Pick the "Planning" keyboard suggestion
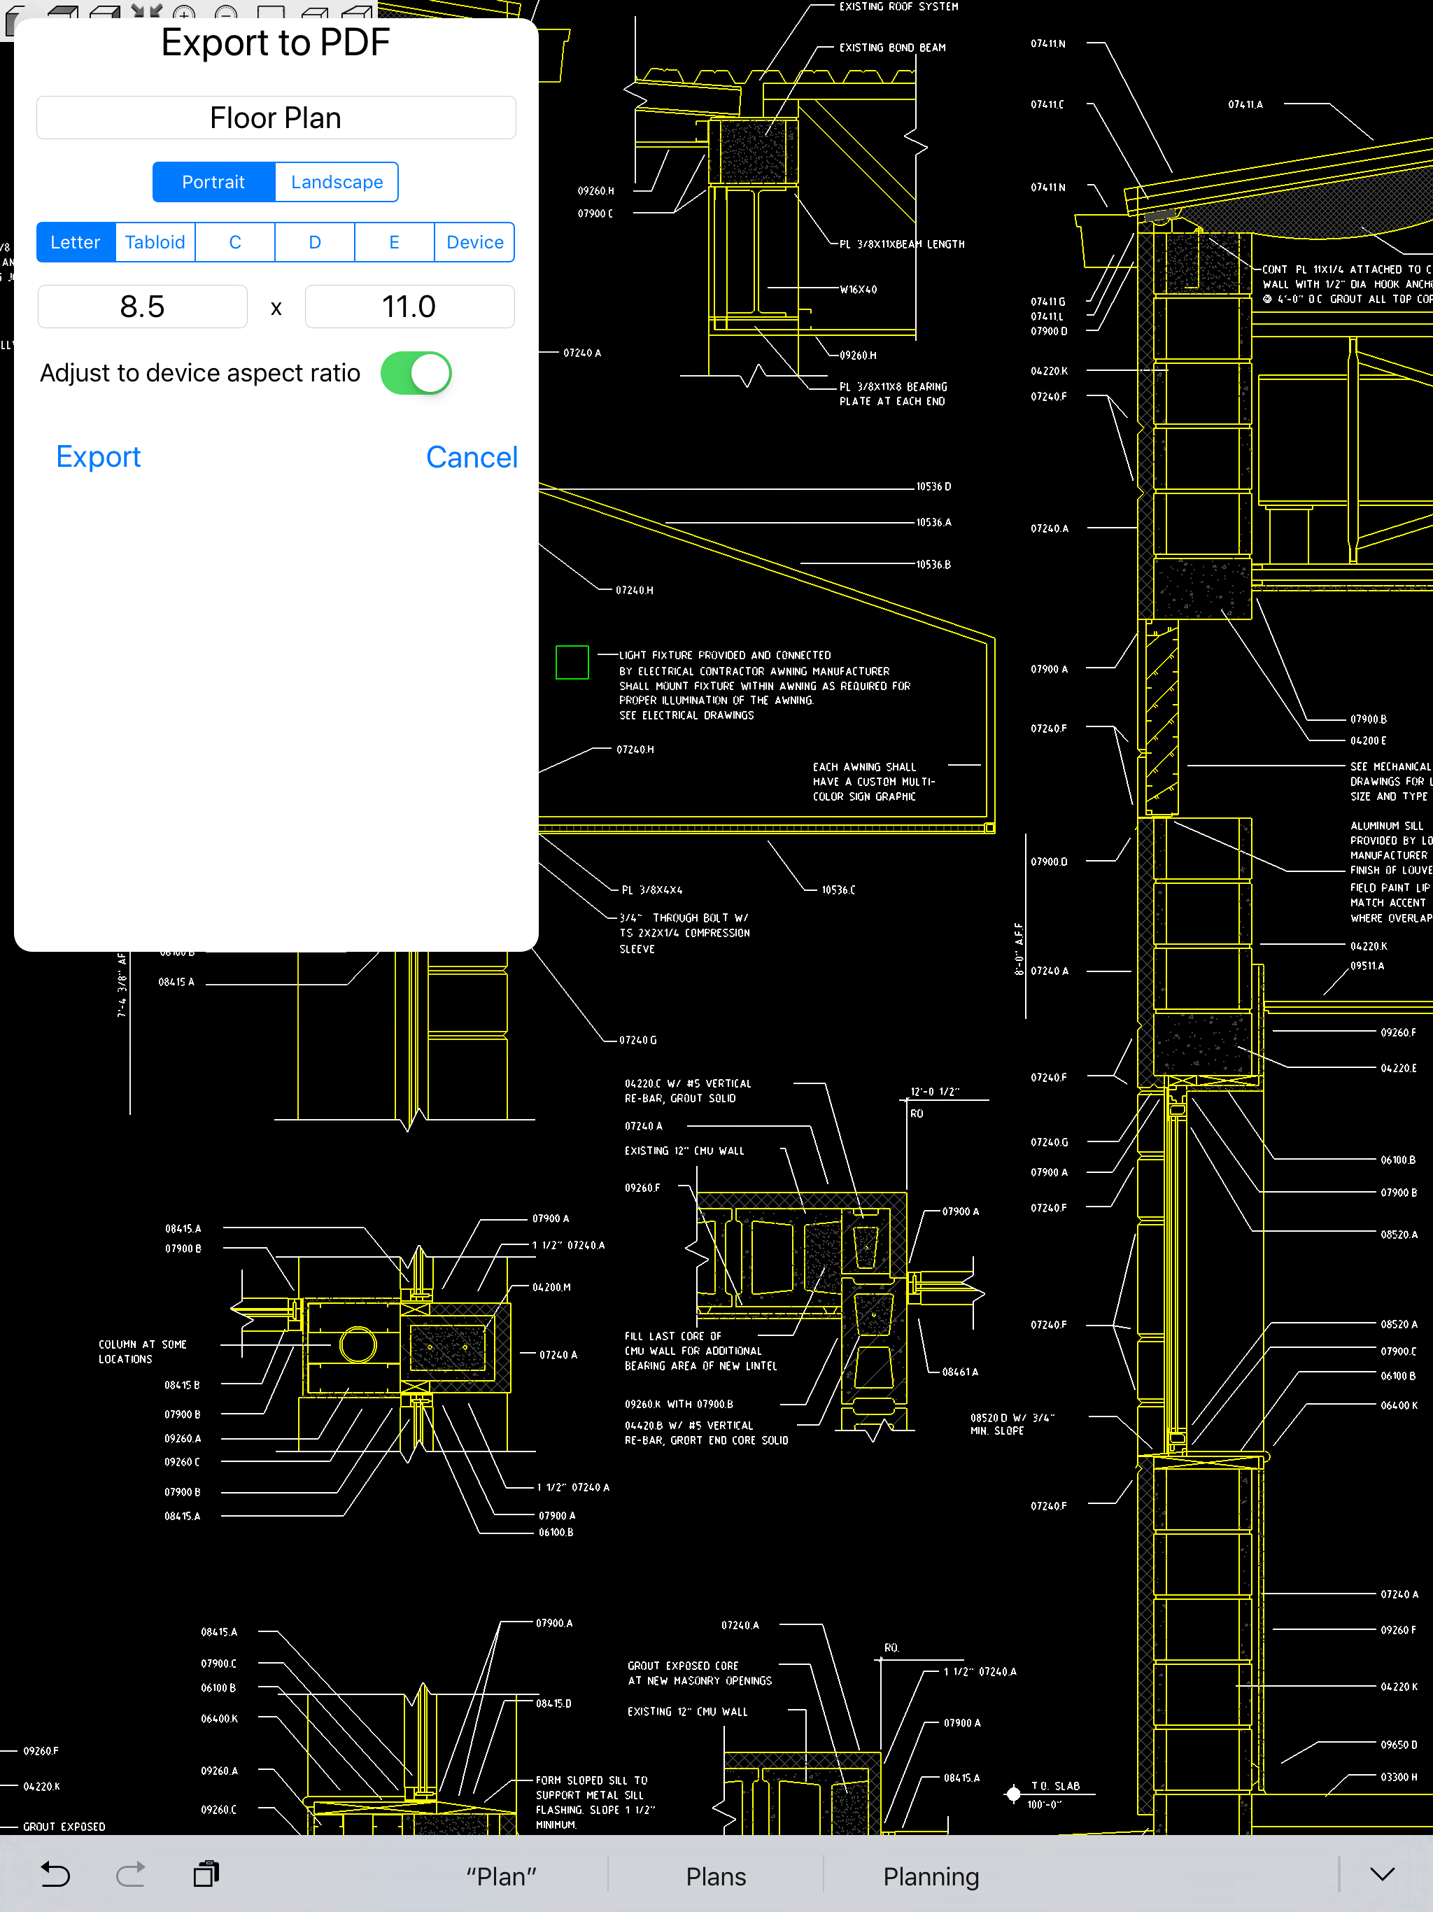 [x=931, y=1876]
